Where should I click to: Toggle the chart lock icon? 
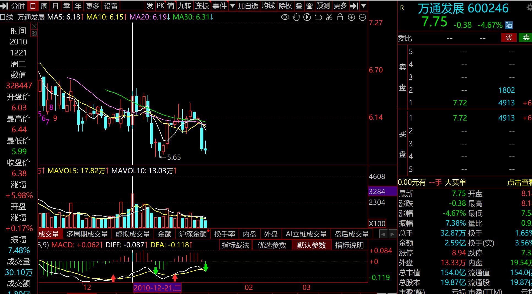(x=340, y=18)
